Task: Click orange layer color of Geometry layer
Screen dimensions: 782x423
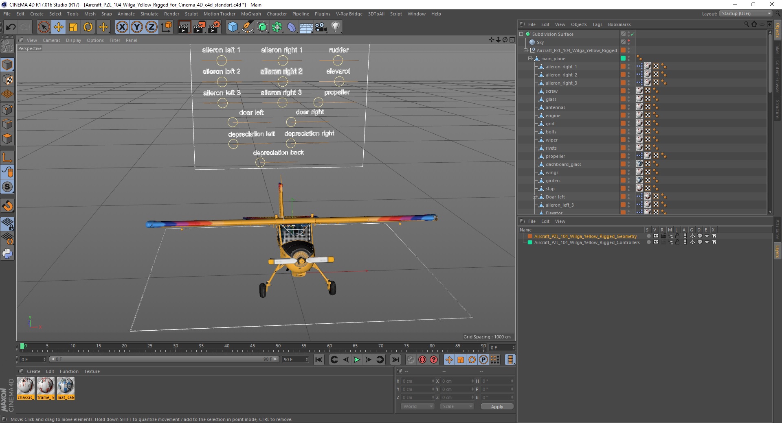Action: pyautogui.click(x=530, y=236)
